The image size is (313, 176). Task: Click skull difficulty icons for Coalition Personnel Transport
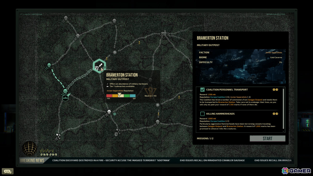click(x=275, y=90)
